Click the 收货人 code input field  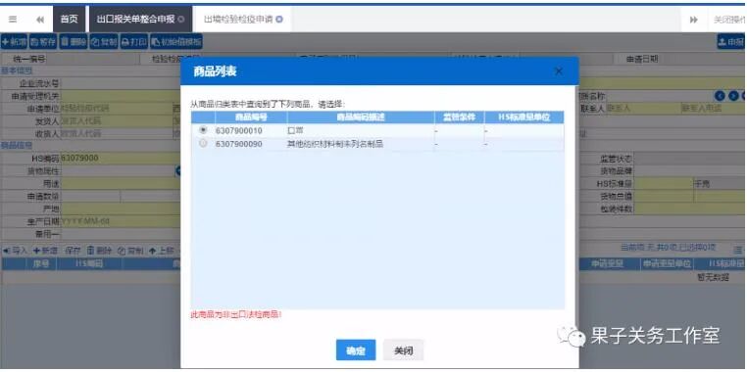tap(116, 133)
